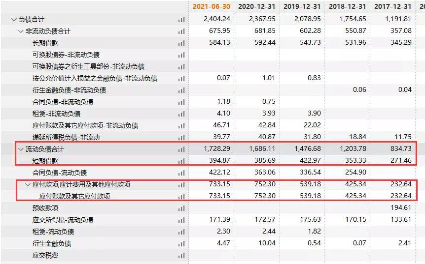The image size is (425, 264).
Task: Click the 394.87 cell
Action: click(x=219, y=160)
